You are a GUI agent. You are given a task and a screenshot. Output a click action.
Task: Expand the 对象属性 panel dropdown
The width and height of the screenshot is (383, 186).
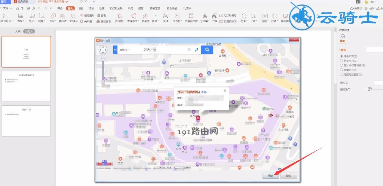click(345, 30)
